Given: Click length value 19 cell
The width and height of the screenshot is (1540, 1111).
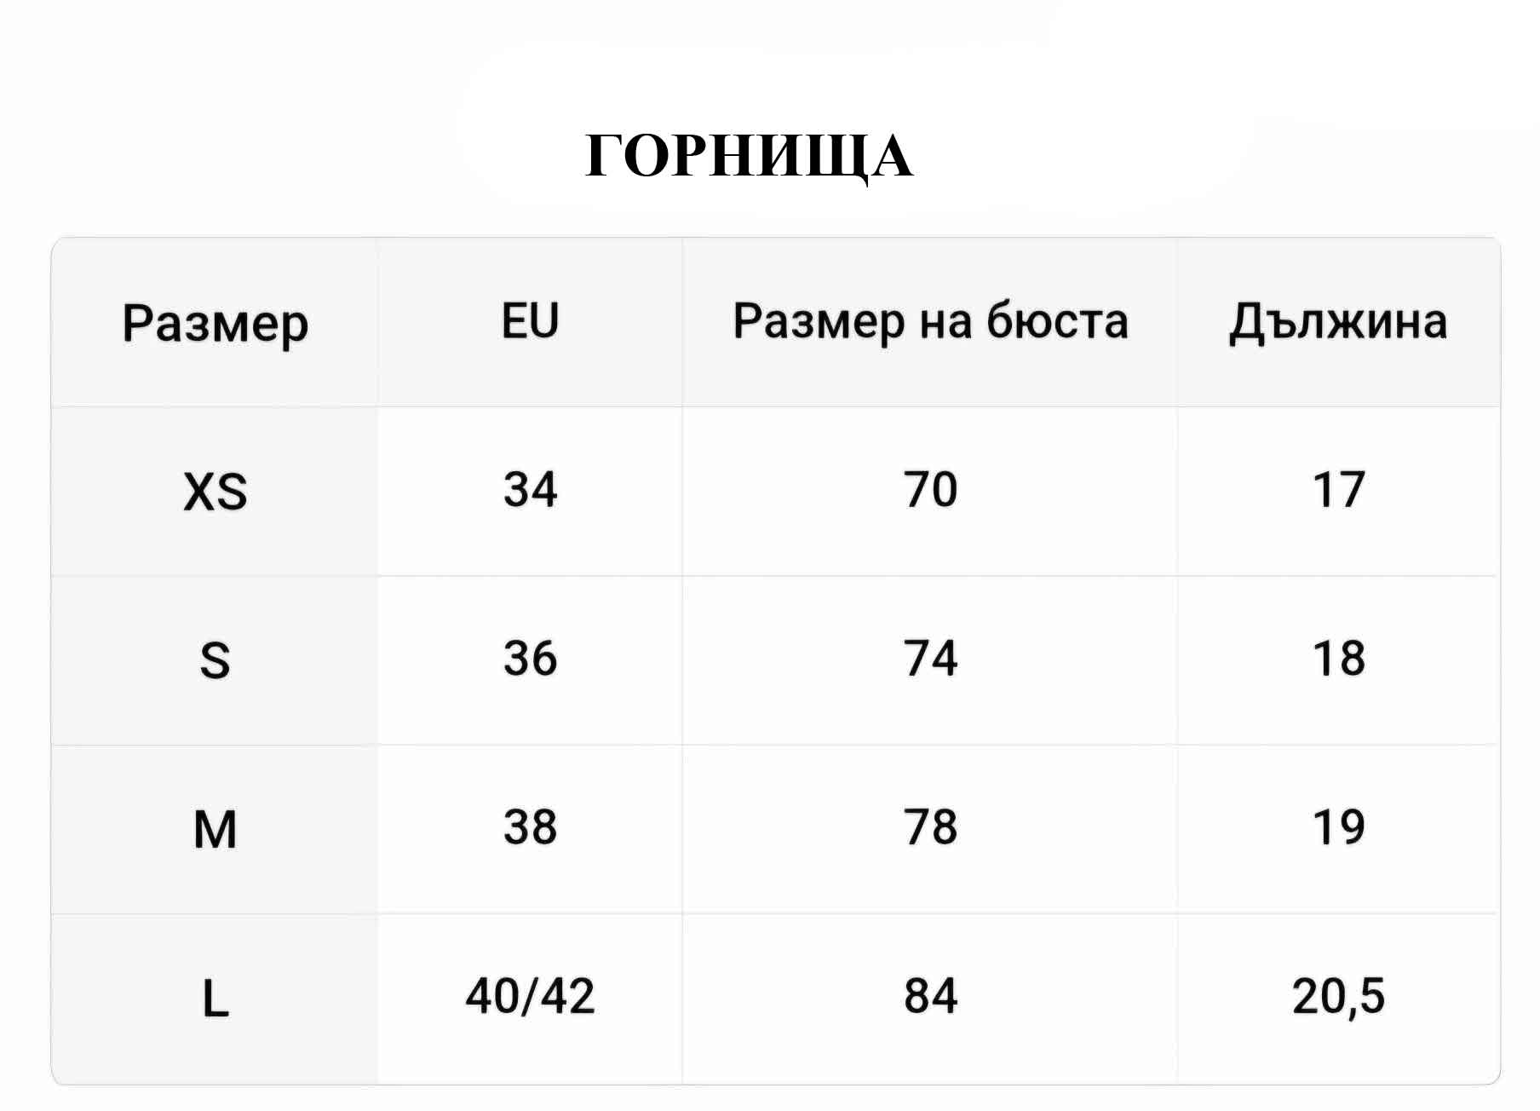Looking at the screenshot, I should pyautogui.click(x=1338, y=827).
